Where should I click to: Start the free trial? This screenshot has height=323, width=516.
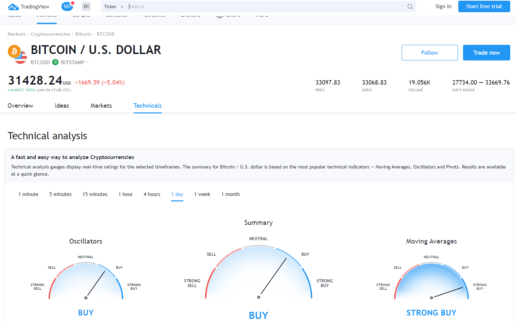(484, 6)
